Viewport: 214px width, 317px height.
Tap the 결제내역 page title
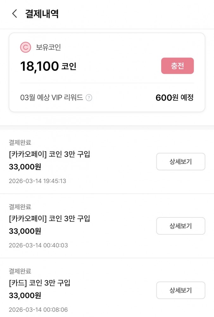[42, 14]
